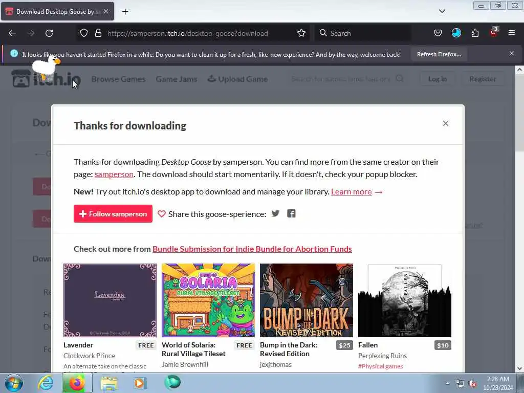Open the teal round app on the taskbar
This screenshot has width=524, height=393.
click(172, 382)
